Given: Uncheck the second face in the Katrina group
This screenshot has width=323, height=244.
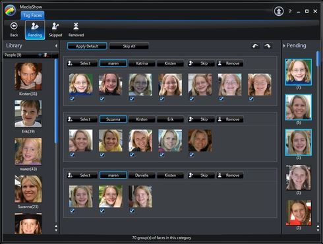Looking at the screenshot, I should coord(102,99).
